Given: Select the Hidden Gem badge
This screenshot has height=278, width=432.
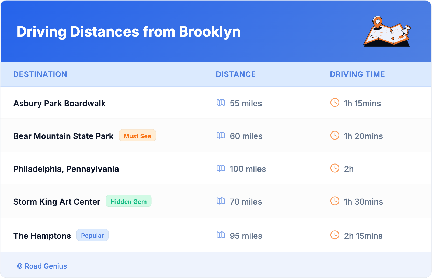Looking at the screenshot, I should pos(128,201).
